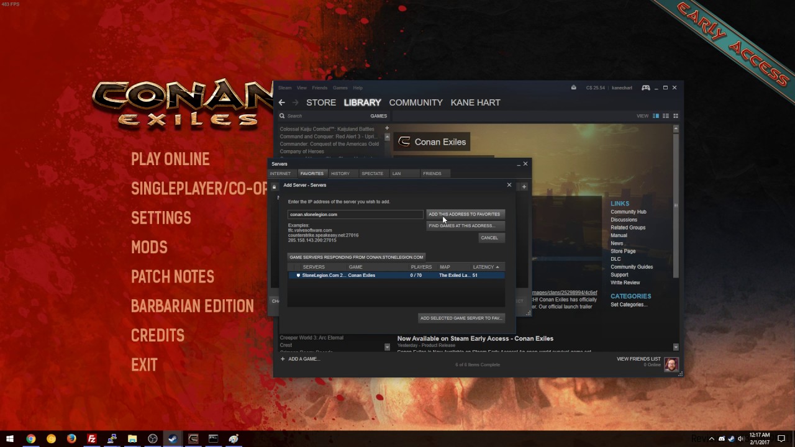Screen dimensions: 795x447
Task: Click MODS in Conan Exiles menu
Action: click(x=149, y=247)
